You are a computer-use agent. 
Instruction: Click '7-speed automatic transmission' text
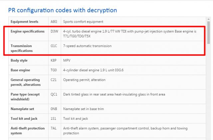pos(87,46)
